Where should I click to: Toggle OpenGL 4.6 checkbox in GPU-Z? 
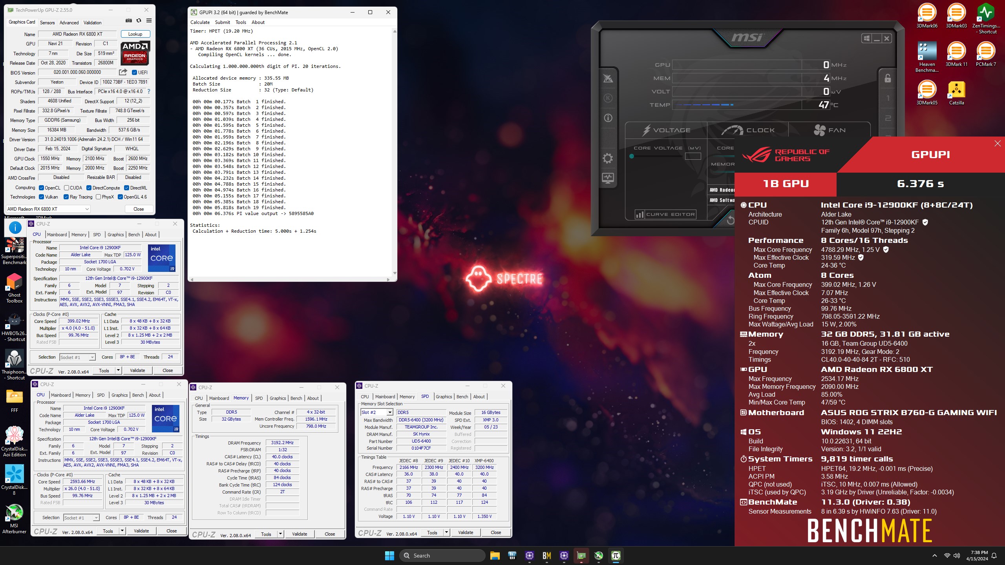[x=120, y=197]
